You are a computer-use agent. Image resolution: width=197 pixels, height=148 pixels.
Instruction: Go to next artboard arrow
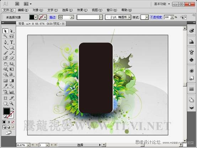(52, 145)
